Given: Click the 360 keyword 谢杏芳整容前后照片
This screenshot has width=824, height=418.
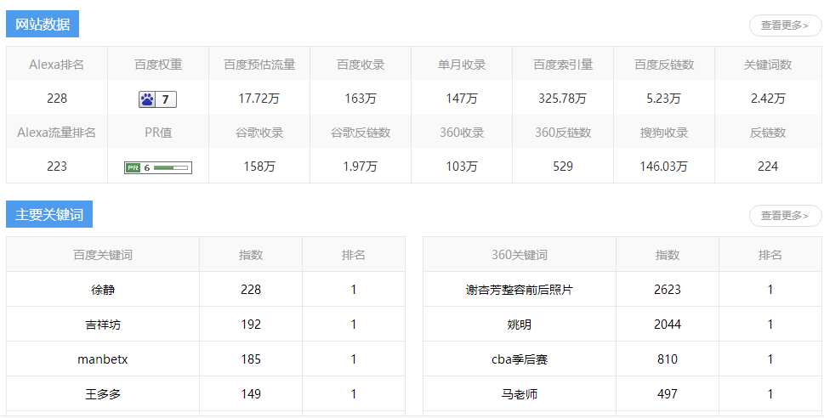Looking at the screenshot, I should (x=520, y=290).
